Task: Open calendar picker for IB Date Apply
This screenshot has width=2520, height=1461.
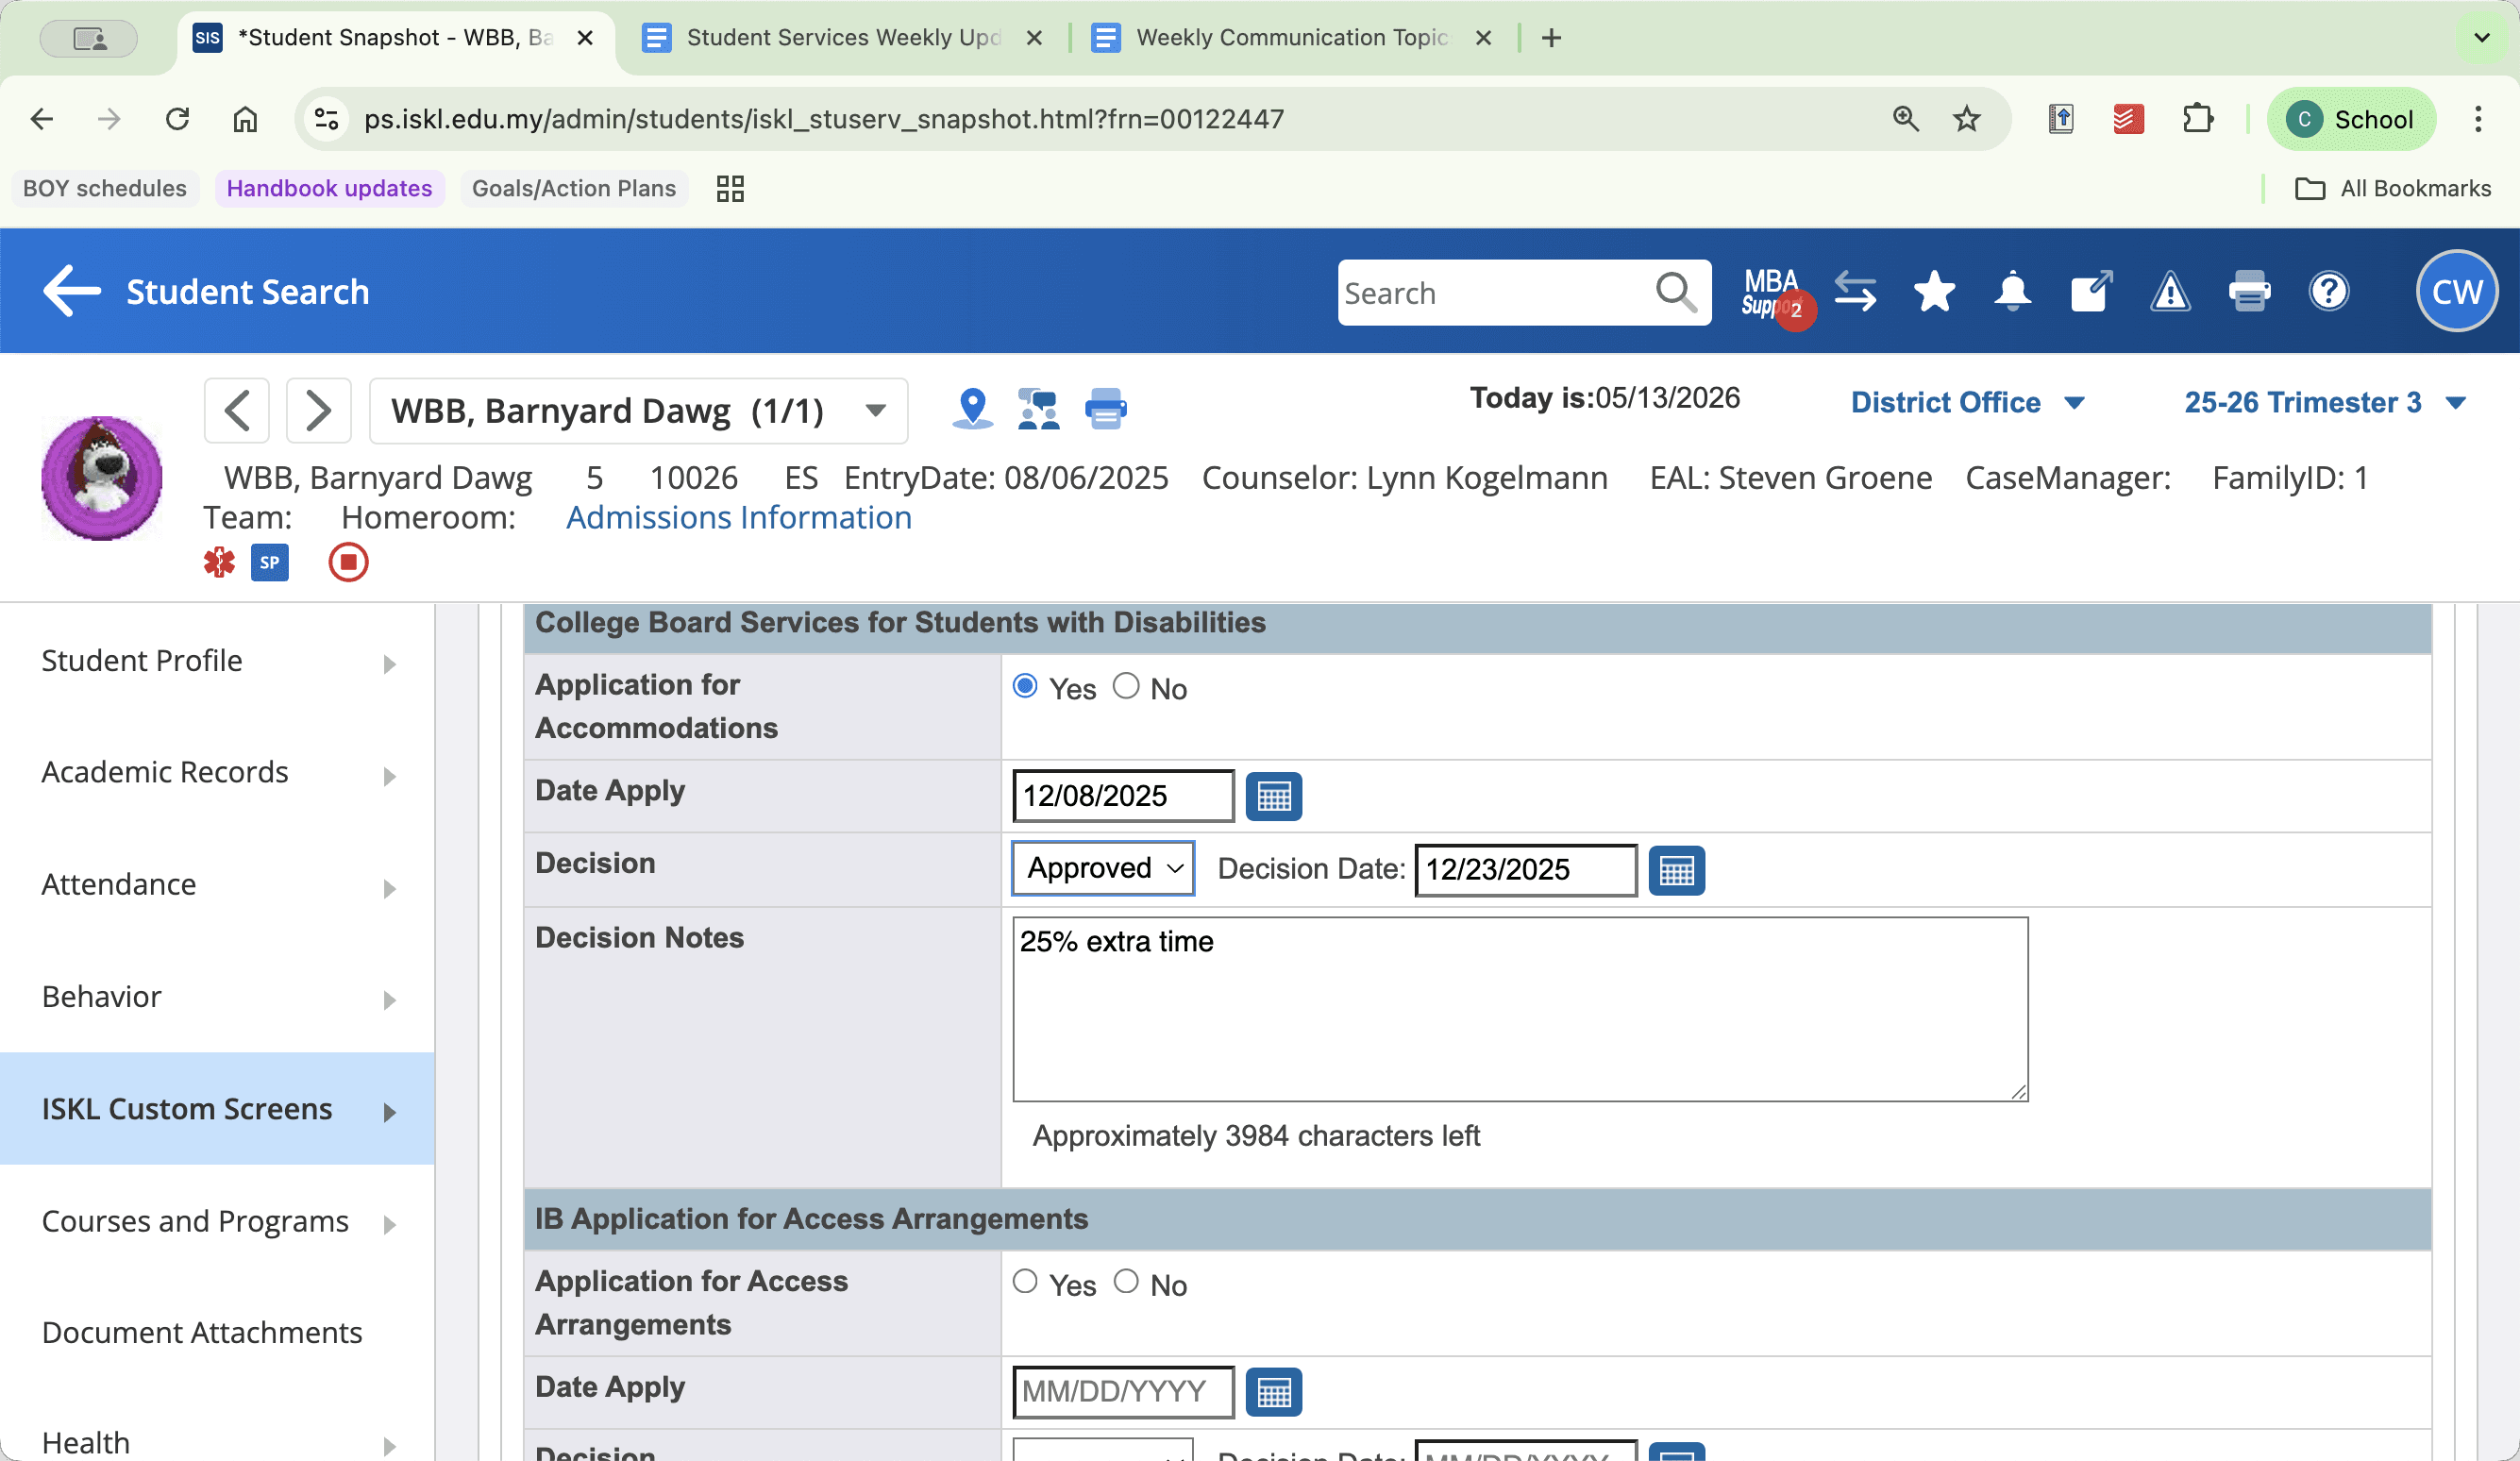Action: tap(1274, 1392)
